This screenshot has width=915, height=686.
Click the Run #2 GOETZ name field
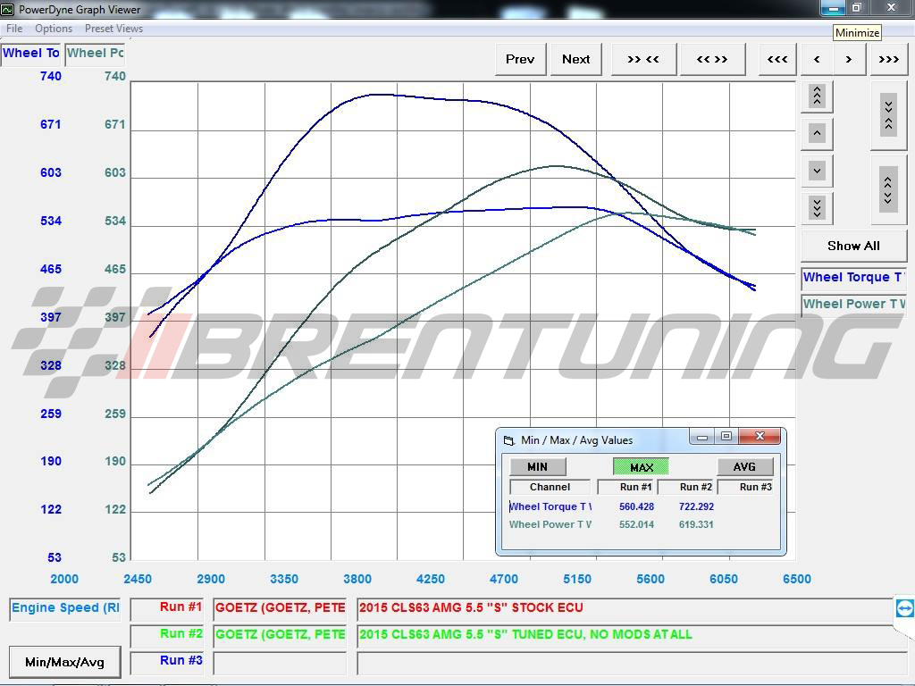coord(280,635)
